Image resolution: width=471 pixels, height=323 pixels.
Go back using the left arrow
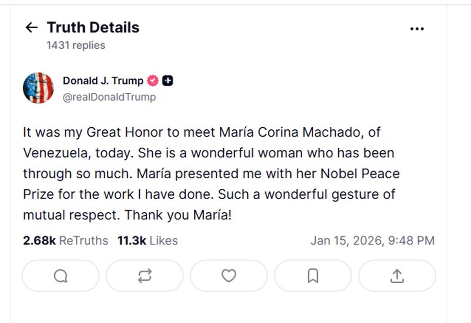pos(31,28)
